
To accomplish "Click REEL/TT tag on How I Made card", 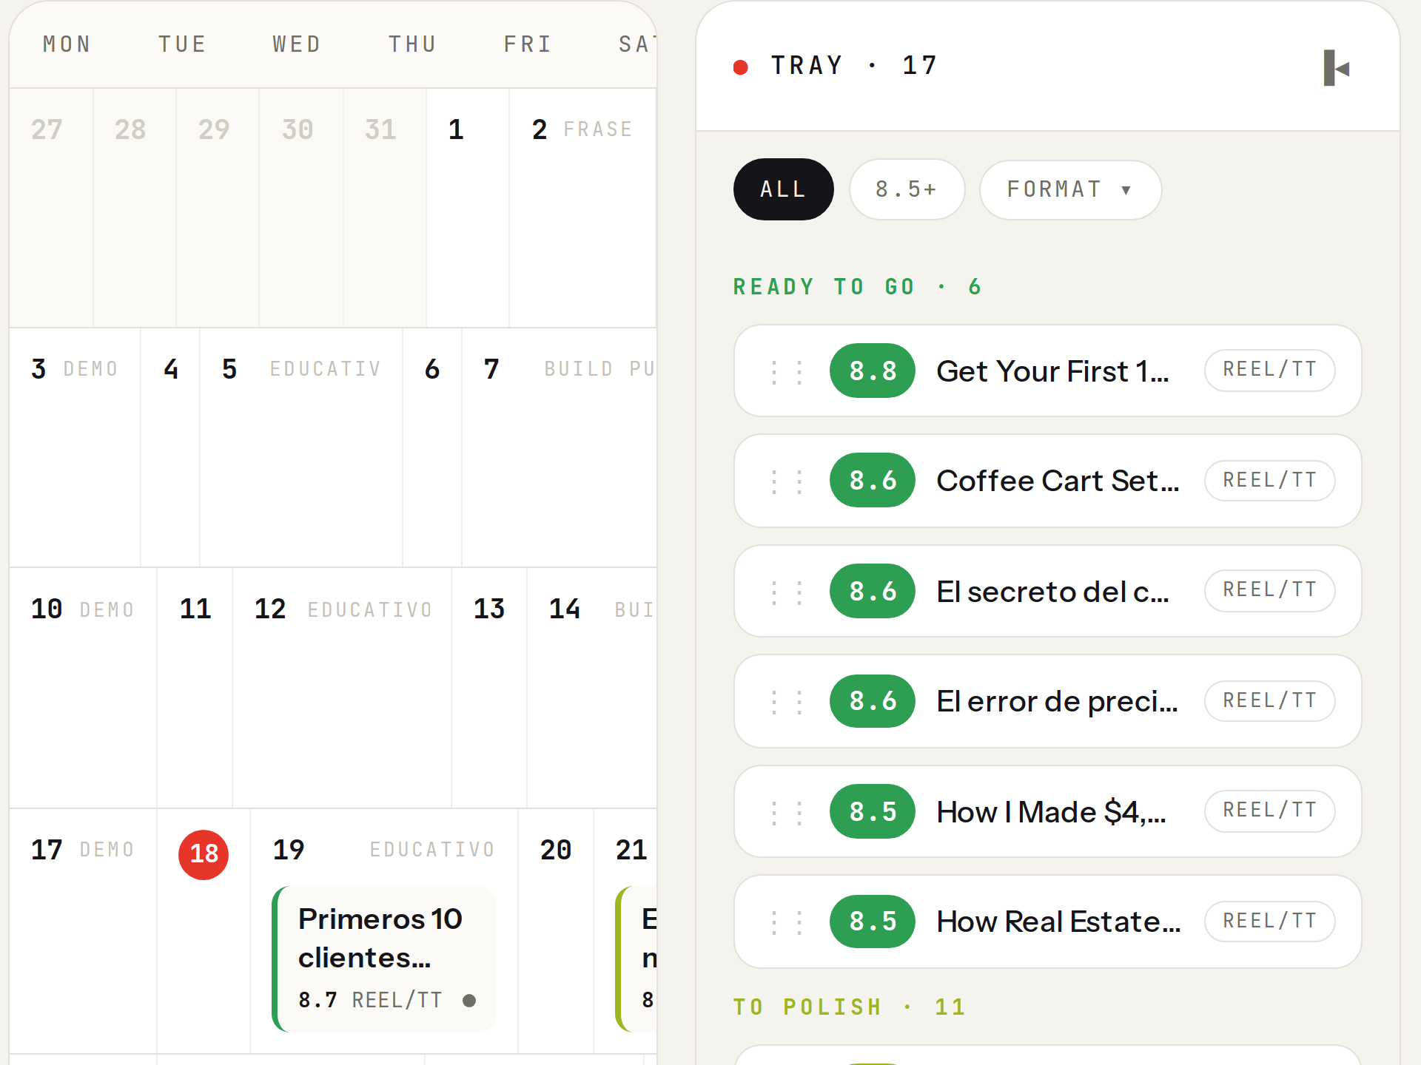I will [1269, 811].
